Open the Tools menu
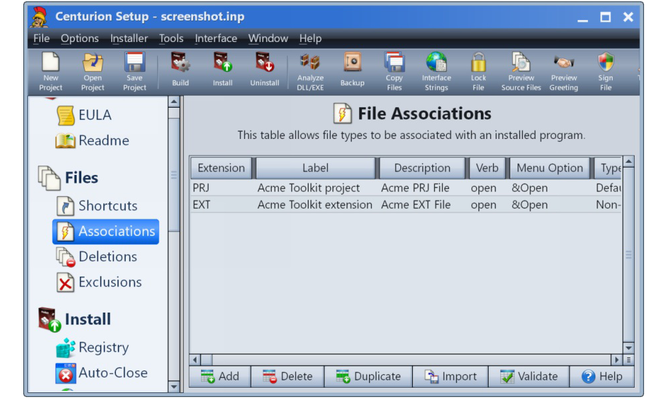Image resolution: width=666 pixels, height=399 pixels. pyautogui.click(x=171, y=39)
